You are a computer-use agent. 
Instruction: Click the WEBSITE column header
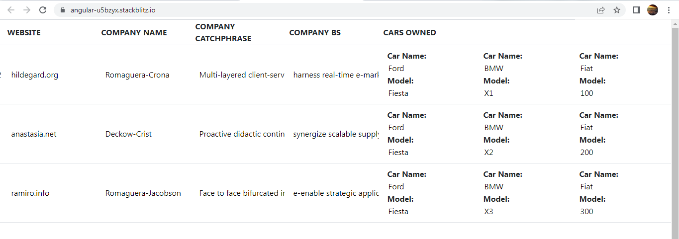[24, 33]
